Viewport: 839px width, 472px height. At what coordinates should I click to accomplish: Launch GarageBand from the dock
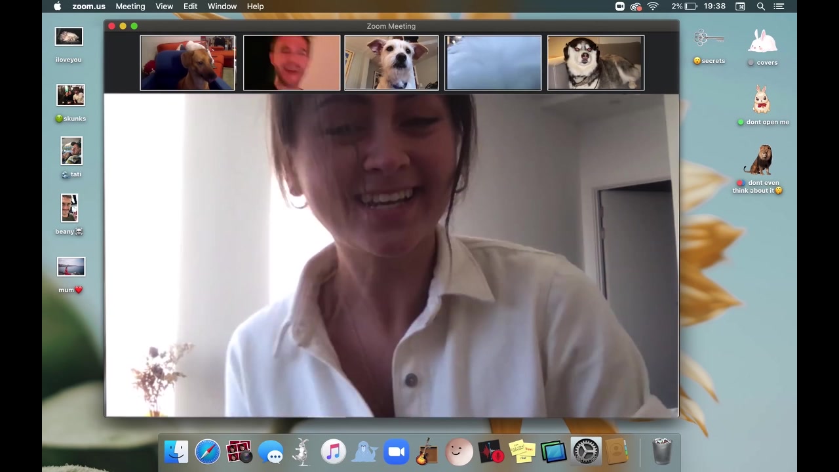427,452
